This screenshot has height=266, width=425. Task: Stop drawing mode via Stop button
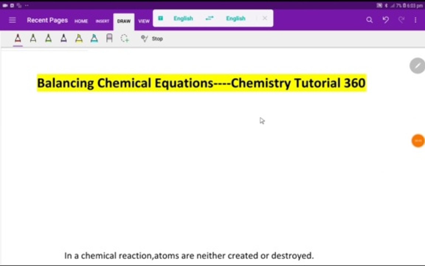coord(152,38)
